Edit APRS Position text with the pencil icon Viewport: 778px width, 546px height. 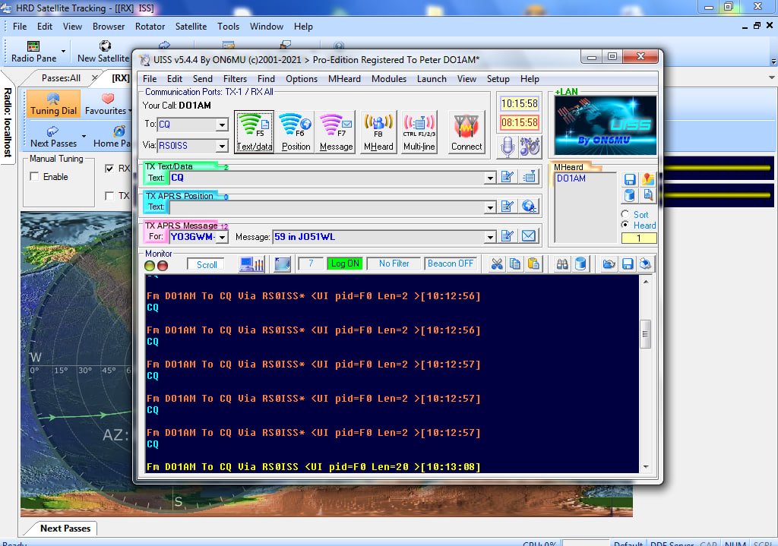point(507,207)
